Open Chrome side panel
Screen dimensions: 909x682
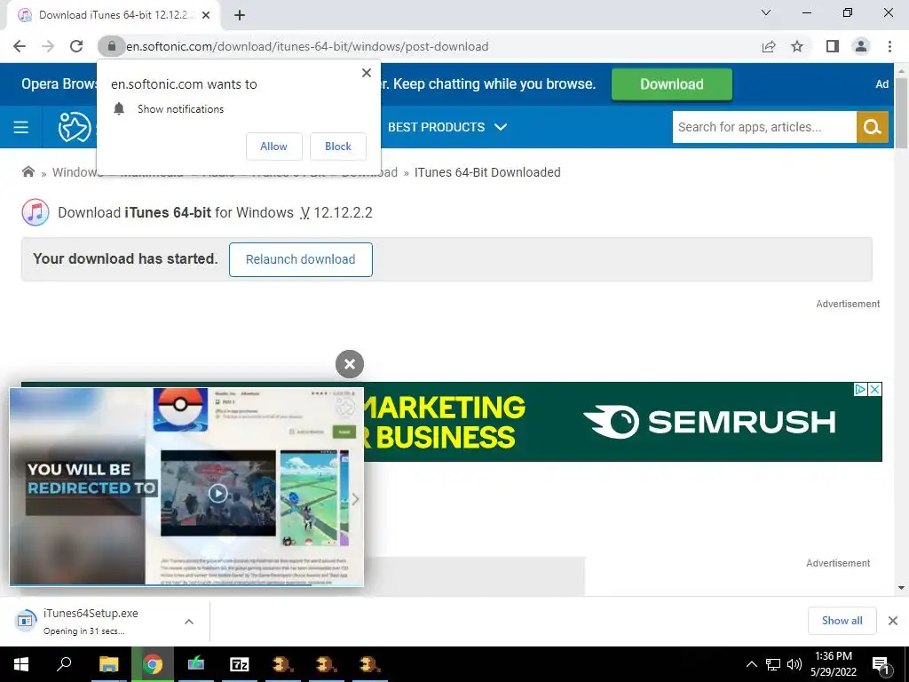pos(833,46)
